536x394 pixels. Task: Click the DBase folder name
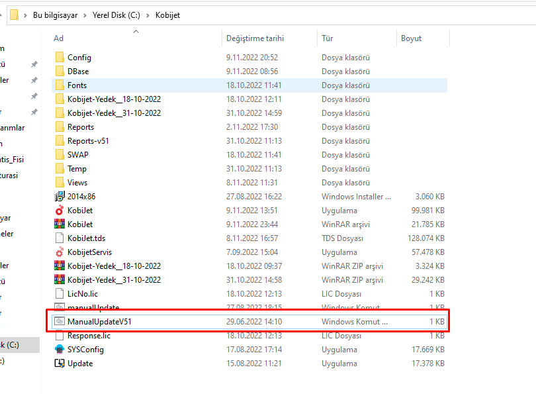coord(78,71)
